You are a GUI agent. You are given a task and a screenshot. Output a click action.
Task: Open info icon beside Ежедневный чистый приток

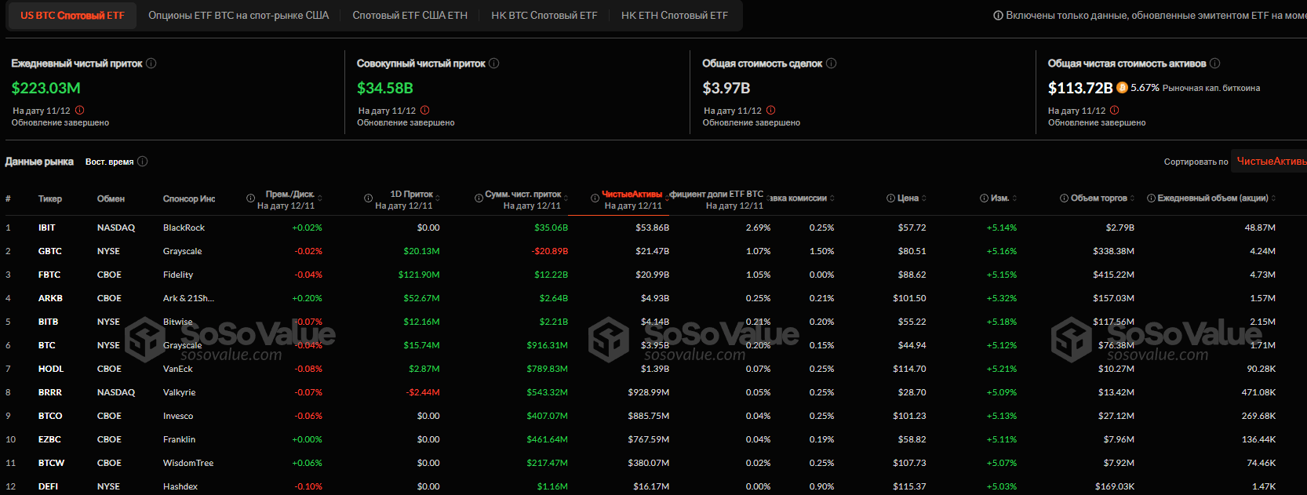click(x=151, y=64)
